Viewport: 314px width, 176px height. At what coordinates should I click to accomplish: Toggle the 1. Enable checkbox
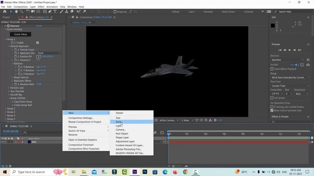(x=37, y=43)
